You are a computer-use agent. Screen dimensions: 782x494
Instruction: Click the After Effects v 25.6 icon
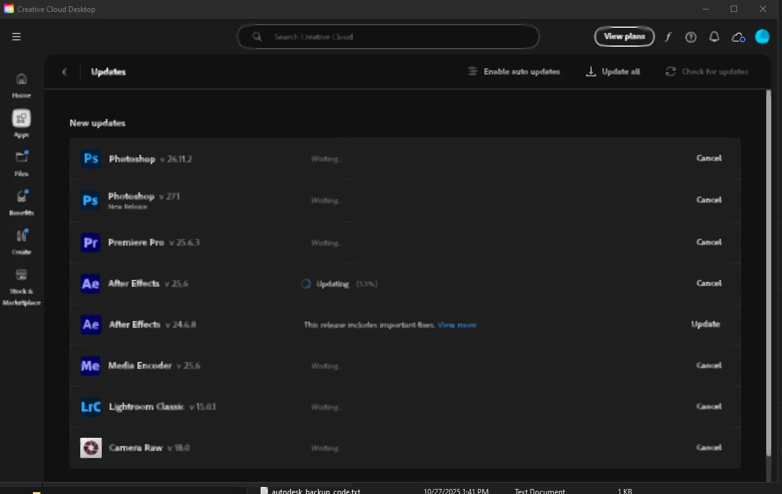tap(91, 284)
